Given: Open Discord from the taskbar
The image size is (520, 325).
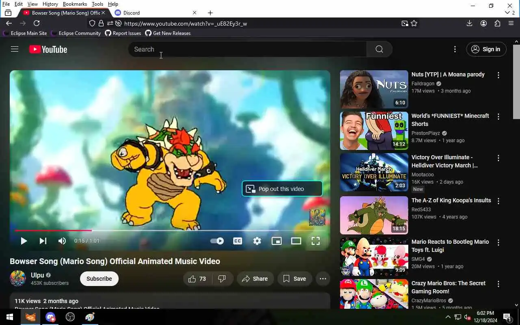Looking at the screenshot, I should 50,317.
